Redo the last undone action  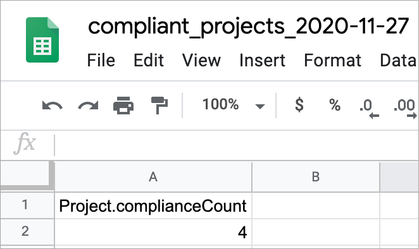(x=88, y=105)
